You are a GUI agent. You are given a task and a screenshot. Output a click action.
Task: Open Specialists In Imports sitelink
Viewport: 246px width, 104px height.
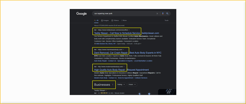125,61
